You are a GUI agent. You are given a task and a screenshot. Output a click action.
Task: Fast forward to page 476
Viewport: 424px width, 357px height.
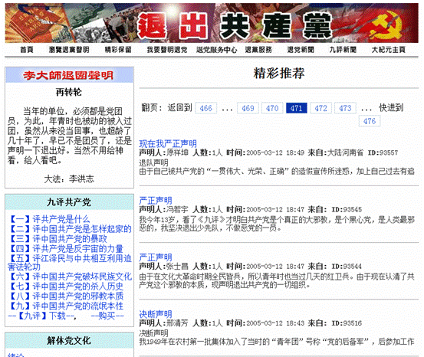pyautogui.click(x=370, y=121)
